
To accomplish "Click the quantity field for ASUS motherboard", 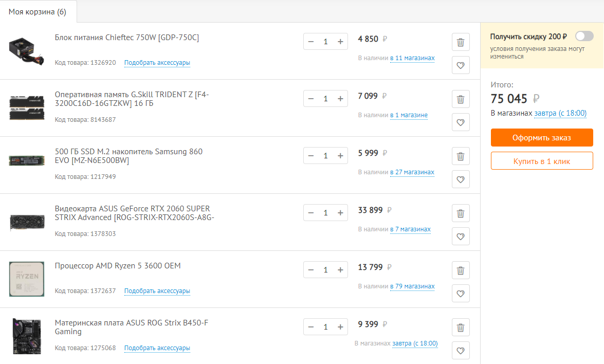I will click(325, 326).
